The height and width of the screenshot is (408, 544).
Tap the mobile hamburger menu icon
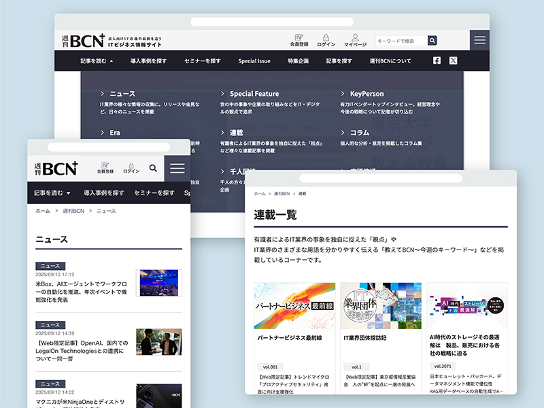(177, 168)
